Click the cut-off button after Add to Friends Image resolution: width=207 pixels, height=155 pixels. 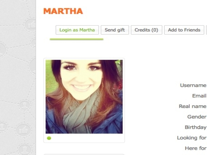206,30
